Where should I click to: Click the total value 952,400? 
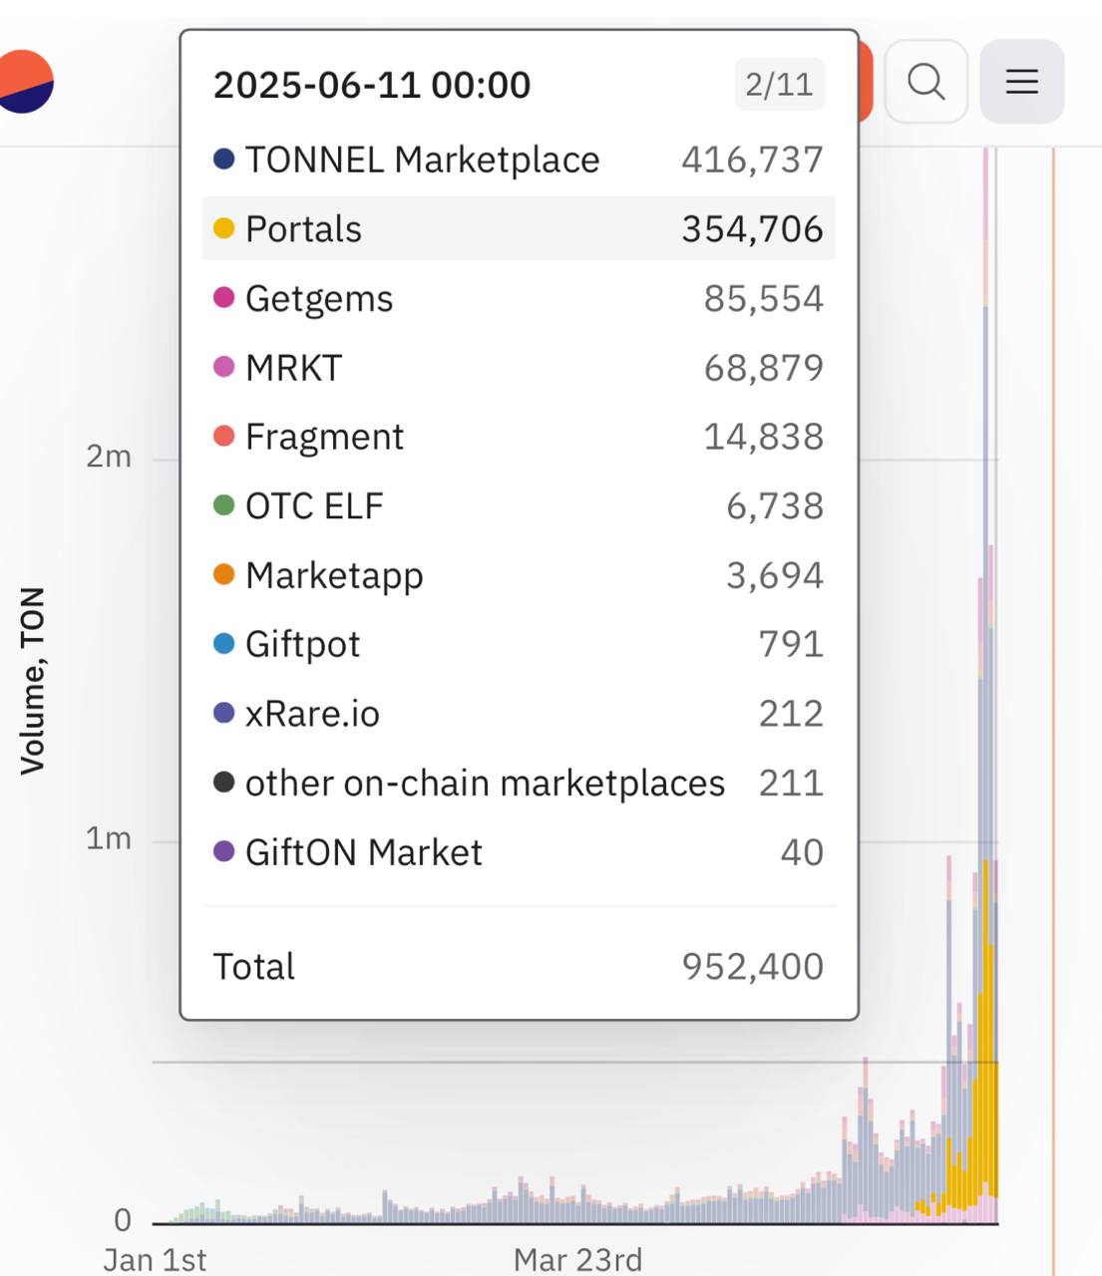[753, 967]
